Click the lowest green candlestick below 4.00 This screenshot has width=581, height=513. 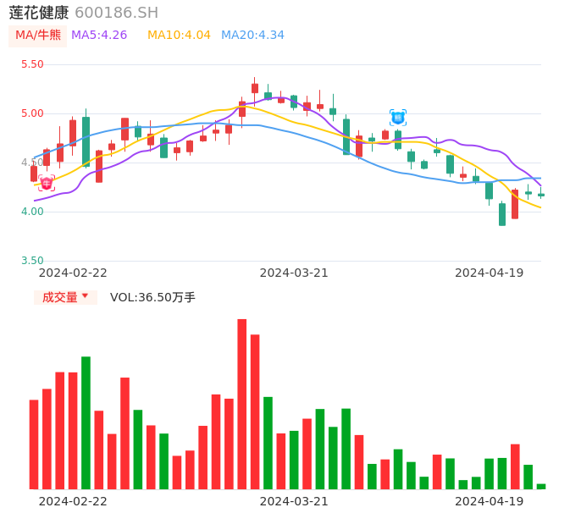click(502, 213)
